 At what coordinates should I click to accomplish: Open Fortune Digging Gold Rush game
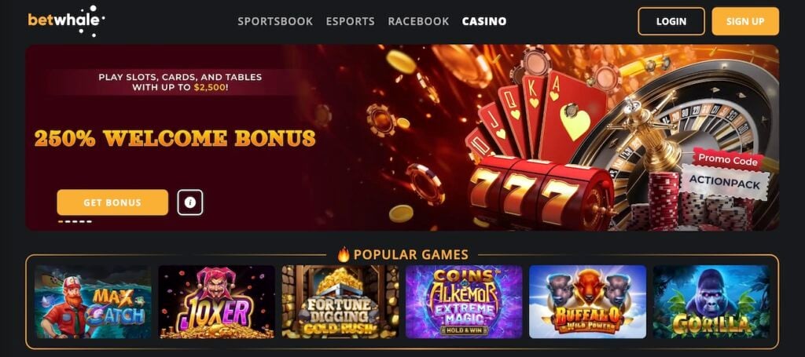coord(340,301)
